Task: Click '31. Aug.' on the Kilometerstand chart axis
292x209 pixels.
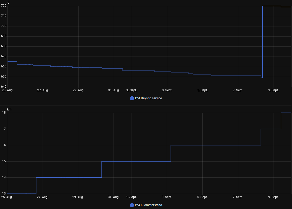Action: pos(114,197)
